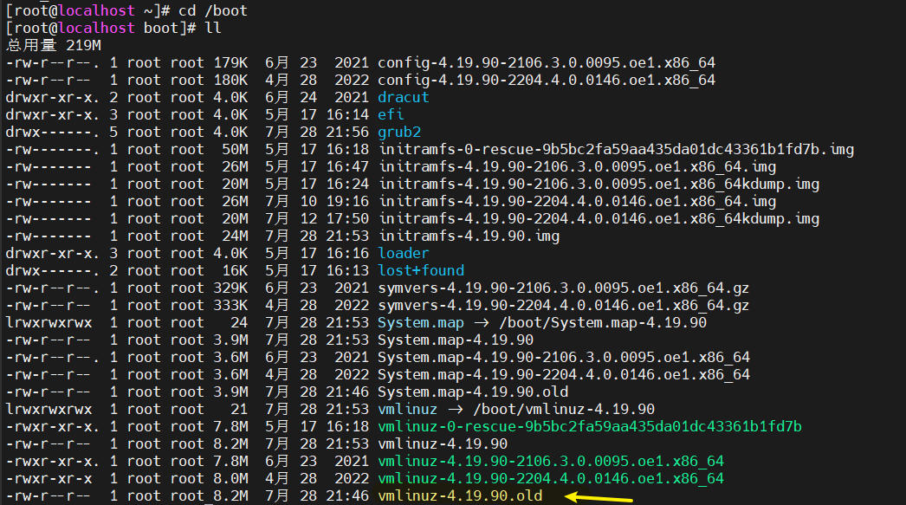906x505 pixels.
Task: Click vmlinuz-4.19.90-2106.3.0.0095.oe1.x86_64
Action: click(551, 462)
